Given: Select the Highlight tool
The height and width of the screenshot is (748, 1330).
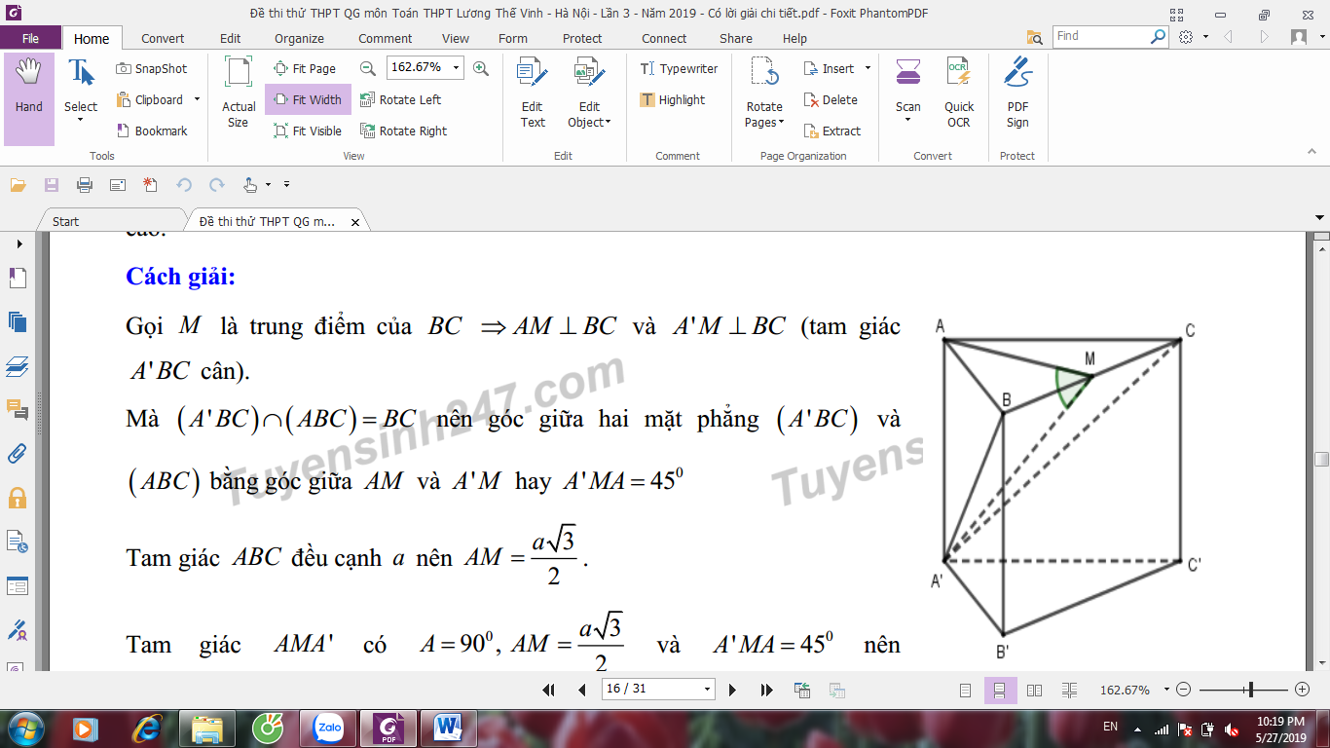Looking at the screenshot, I should pos(672,100).
